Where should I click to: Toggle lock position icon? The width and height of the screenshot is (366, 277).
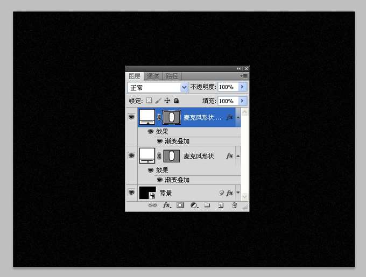pyautogui.click(x=167, y=101)
